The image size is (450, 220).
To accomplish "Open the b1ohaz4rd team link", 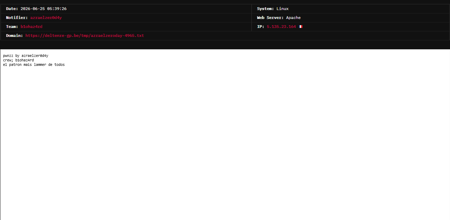I will [31, 27].
